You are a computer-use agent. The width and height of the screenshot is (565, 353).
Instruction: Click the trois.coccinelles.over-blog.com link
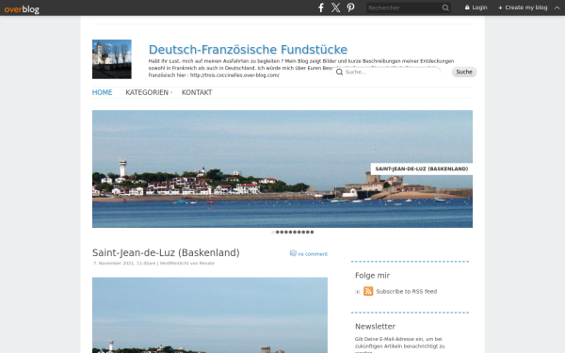pos(234,75)
